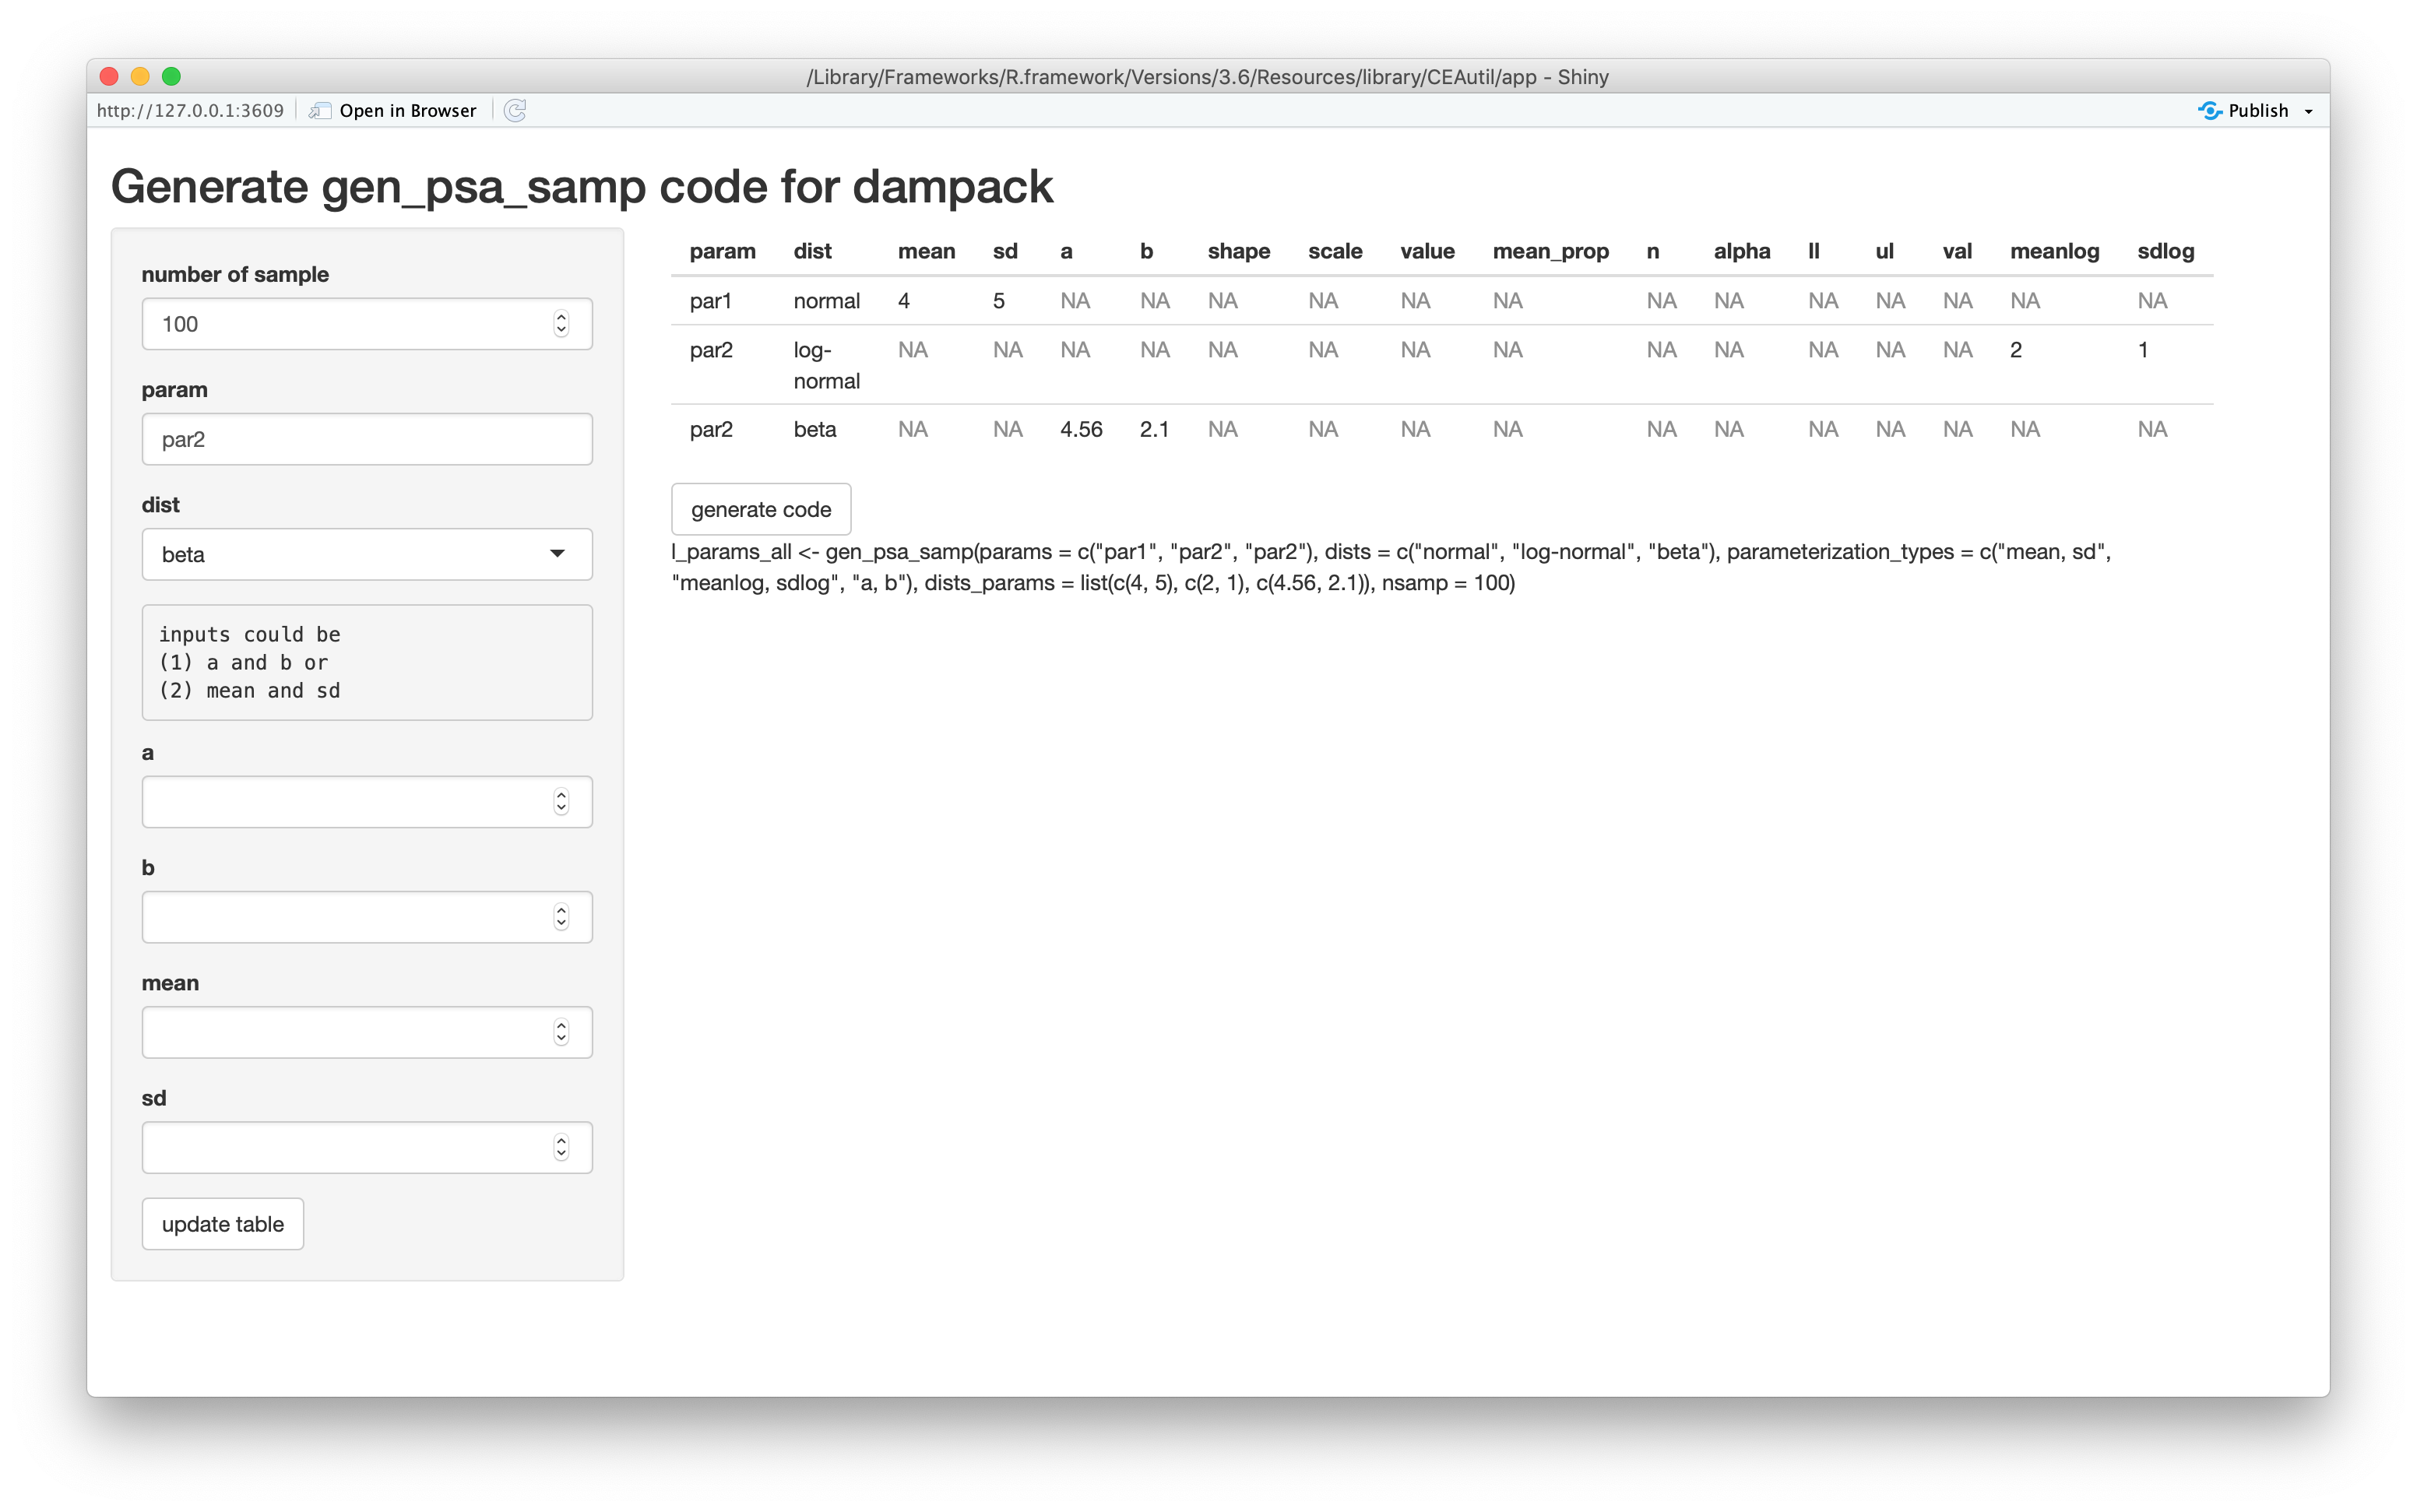
Task: Click the reload app icon
Action: click(515, 111)
